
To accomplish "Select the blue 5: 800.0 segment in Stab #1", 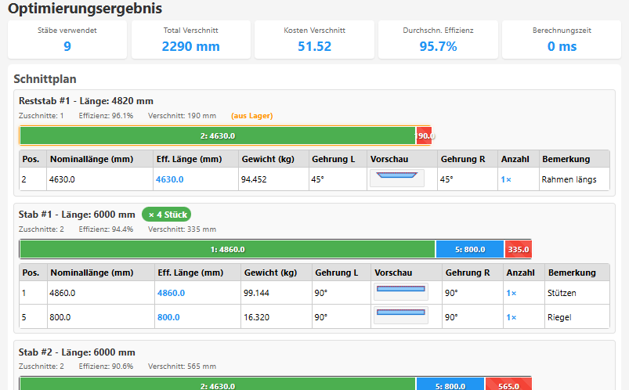I will pyautogui.click(x=470, y=250).
